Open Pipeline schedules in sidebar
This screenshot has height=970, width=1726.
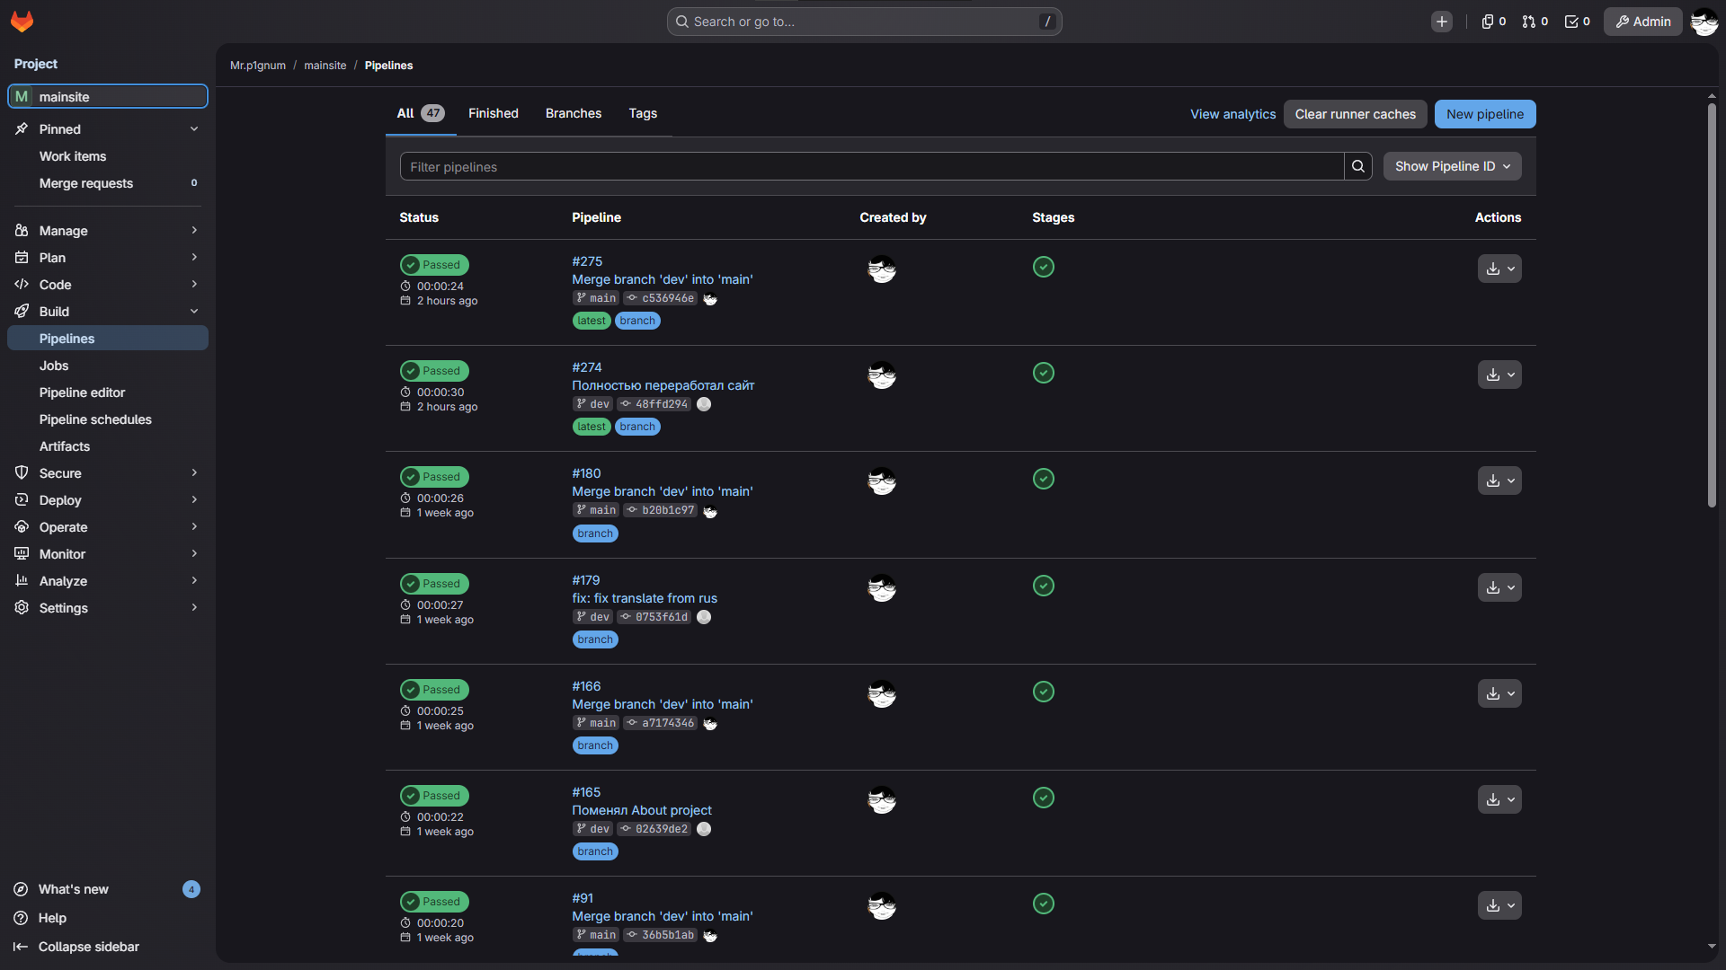point(107,419)
